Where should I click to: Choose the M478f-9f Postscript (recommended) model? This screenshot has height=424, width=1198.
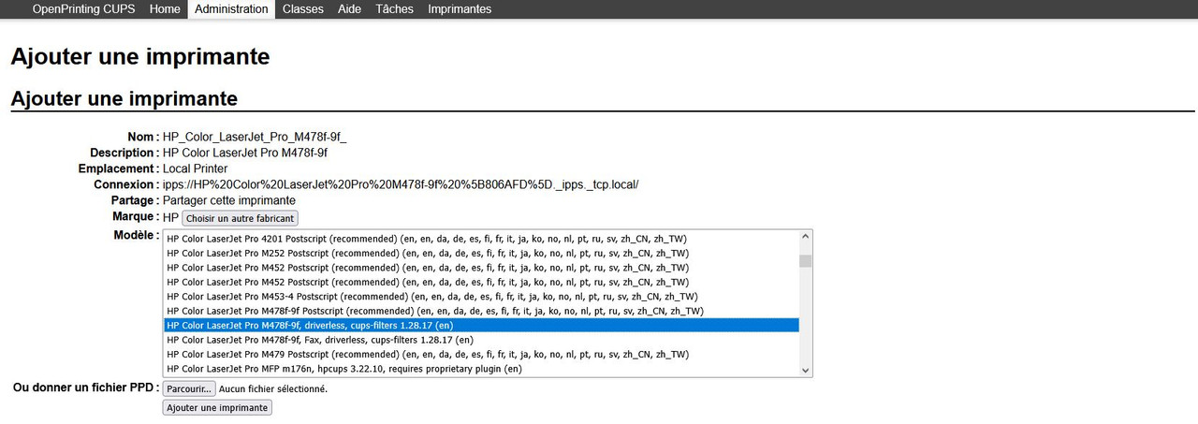click(x=481, y=311)
